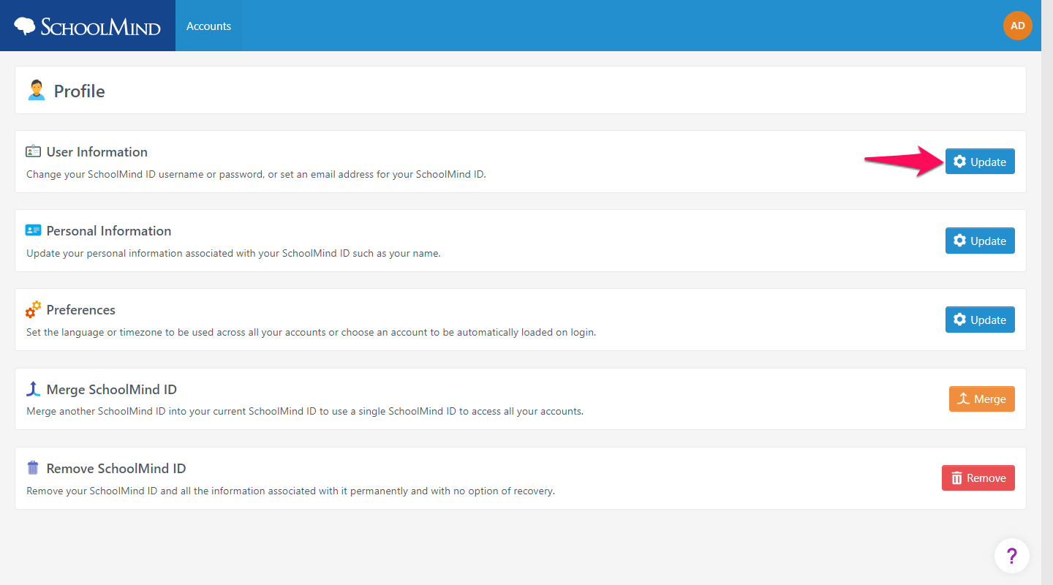
Task: Update Personal Information
Action: tap(980, 241)
